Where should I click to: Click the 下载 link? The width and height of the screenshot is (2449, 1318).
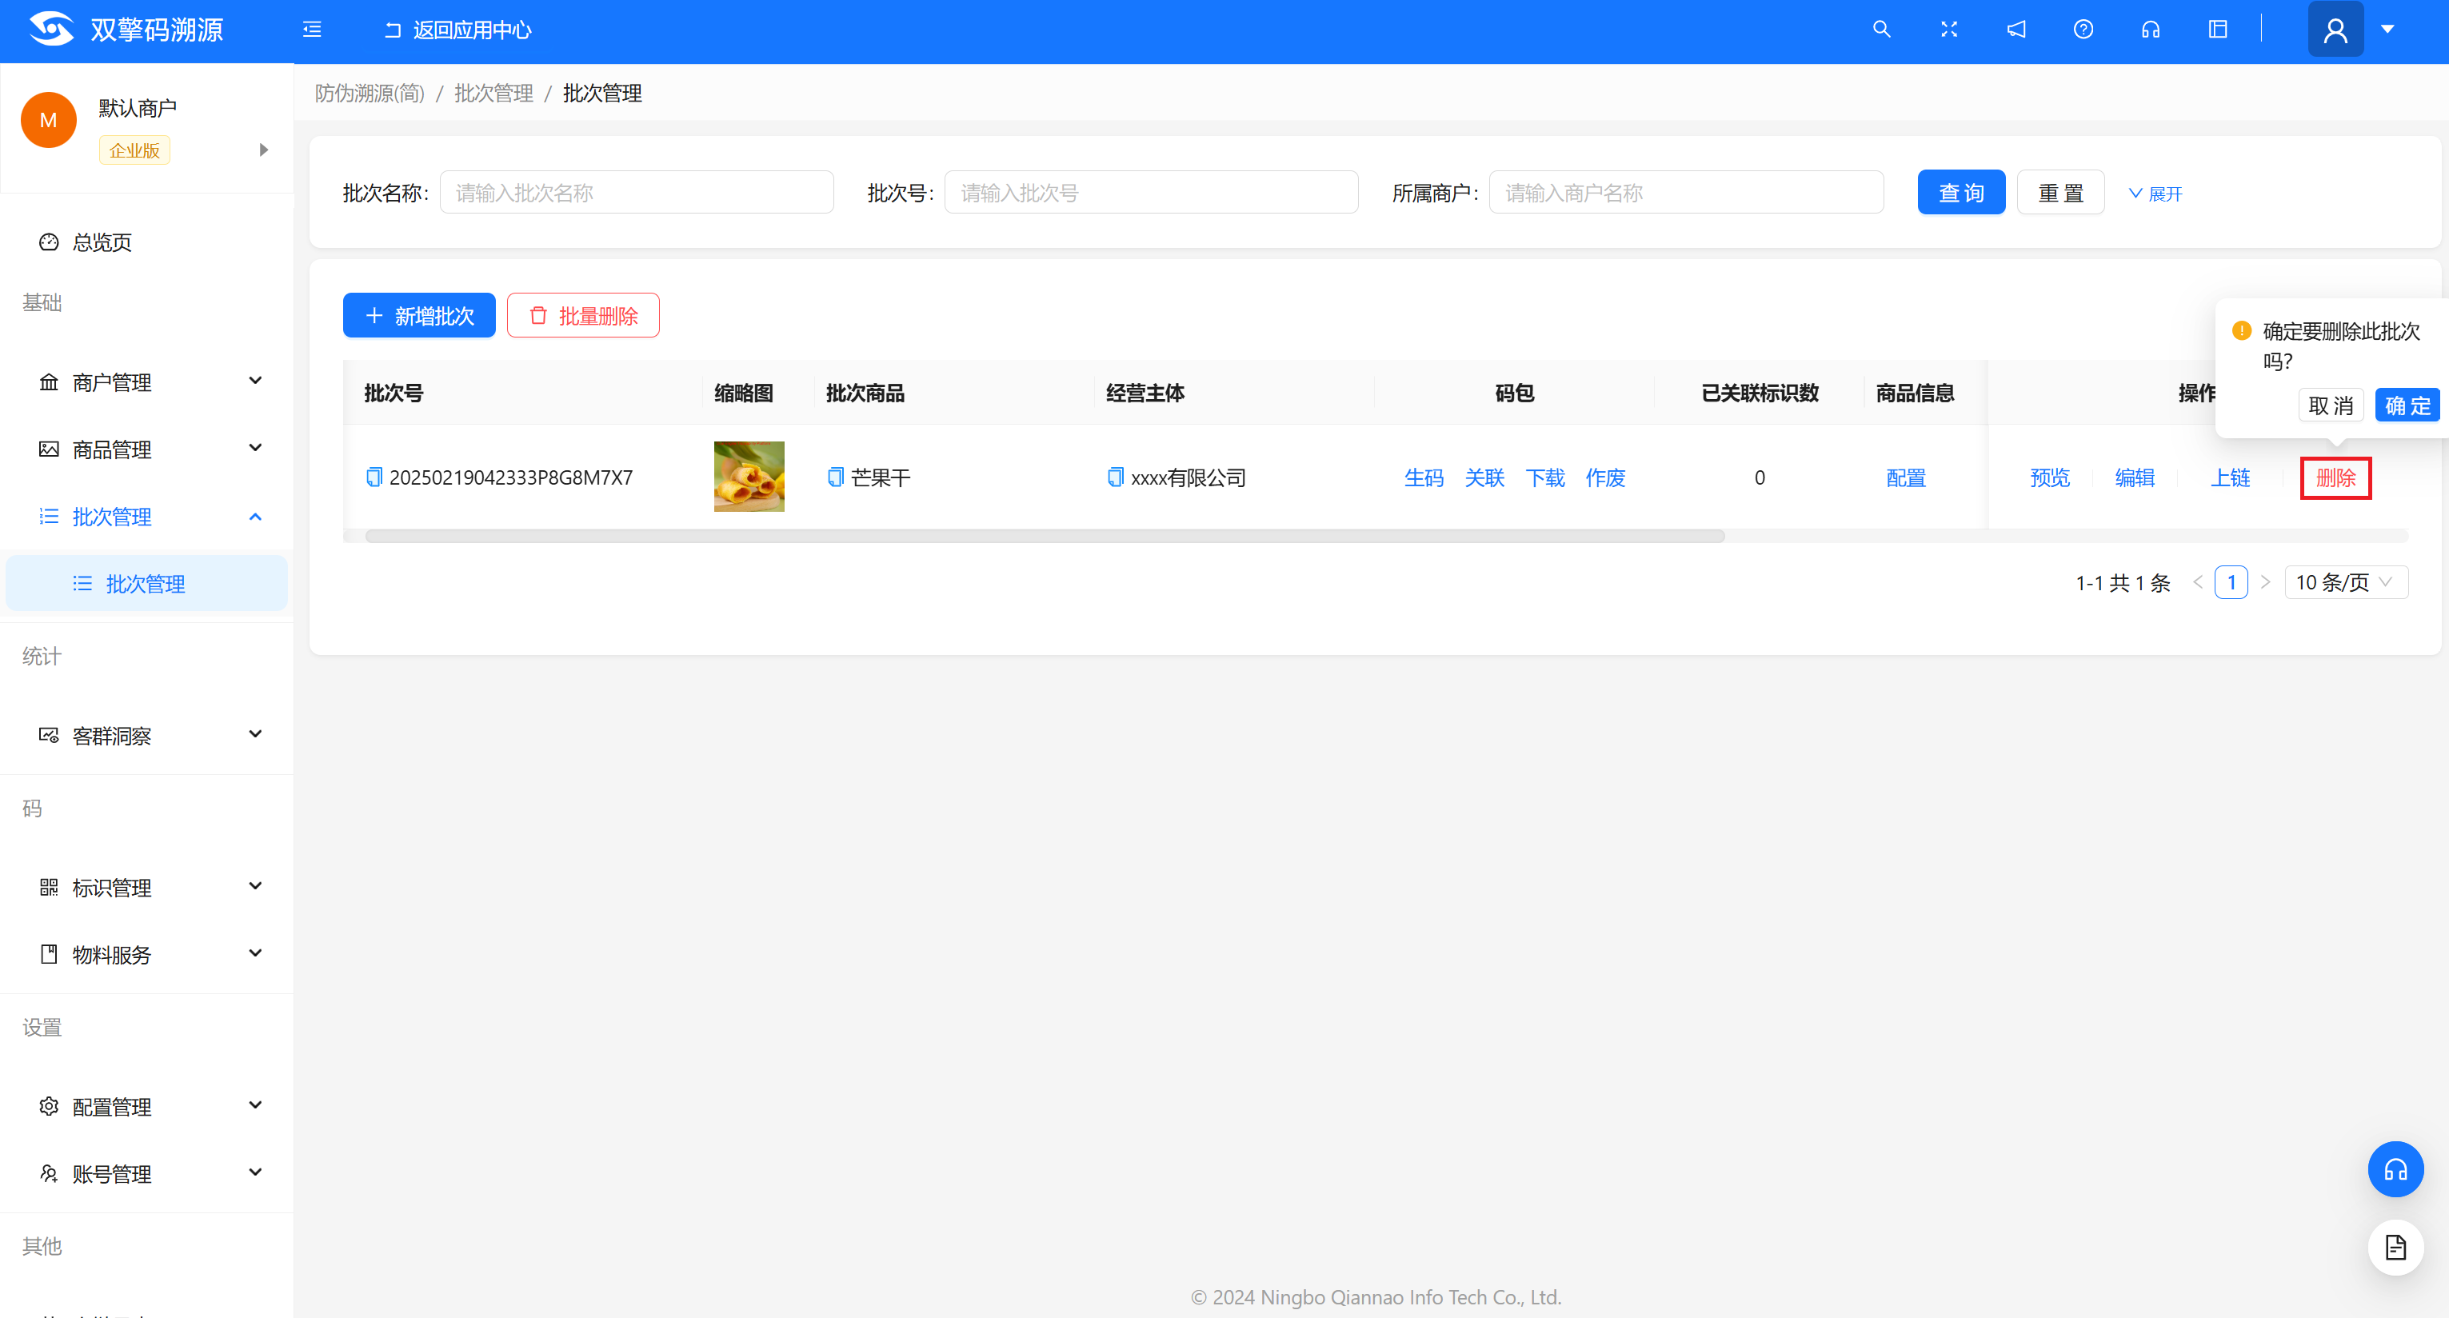click(1545, 477)
